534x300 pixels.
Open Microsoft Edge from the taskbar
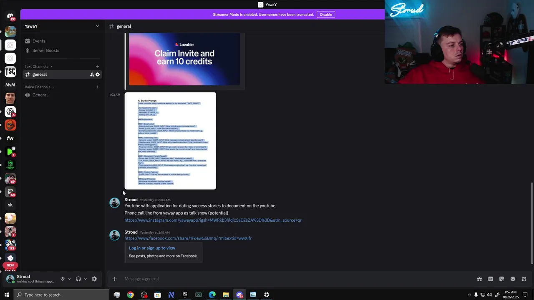coord(212,295)
